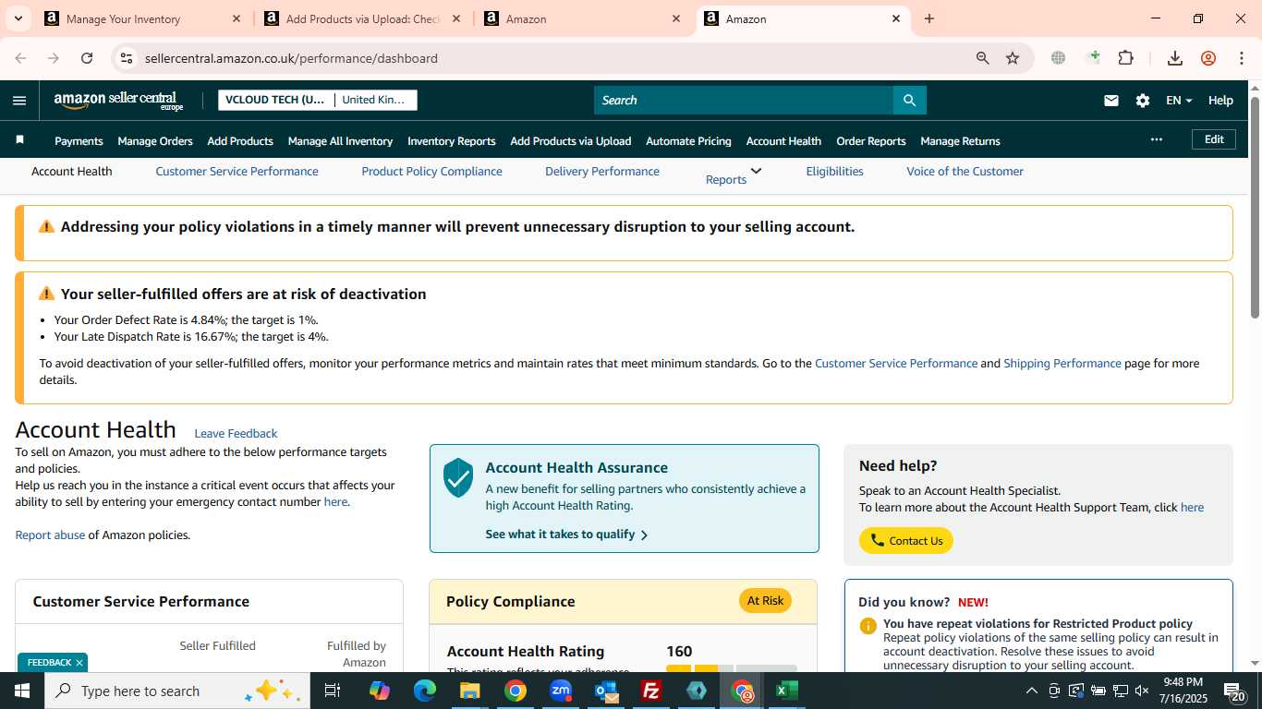Open Outlook from the taskbar
Viewport: 1262px width, 709px height.
606,691
